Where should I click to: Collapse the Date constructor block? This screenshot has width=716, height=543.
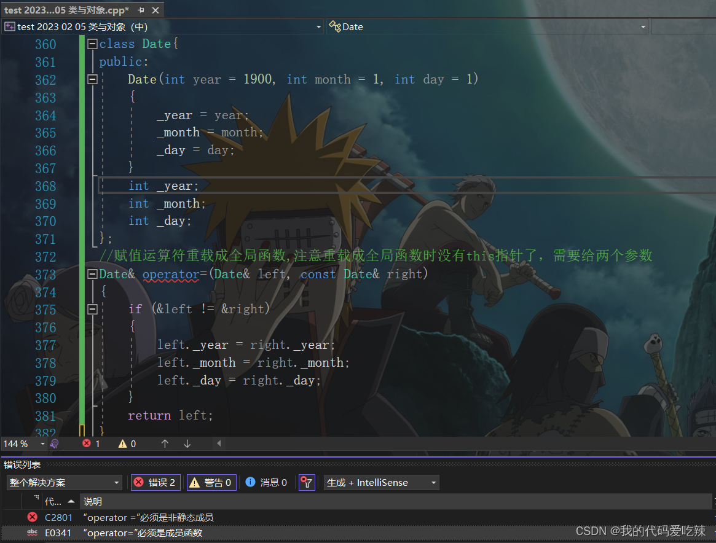[x=92, y=79]
